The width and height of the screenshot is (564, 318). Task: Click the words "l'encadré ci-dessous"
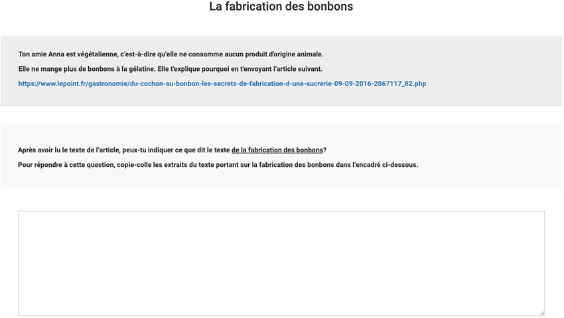[386, 165]
